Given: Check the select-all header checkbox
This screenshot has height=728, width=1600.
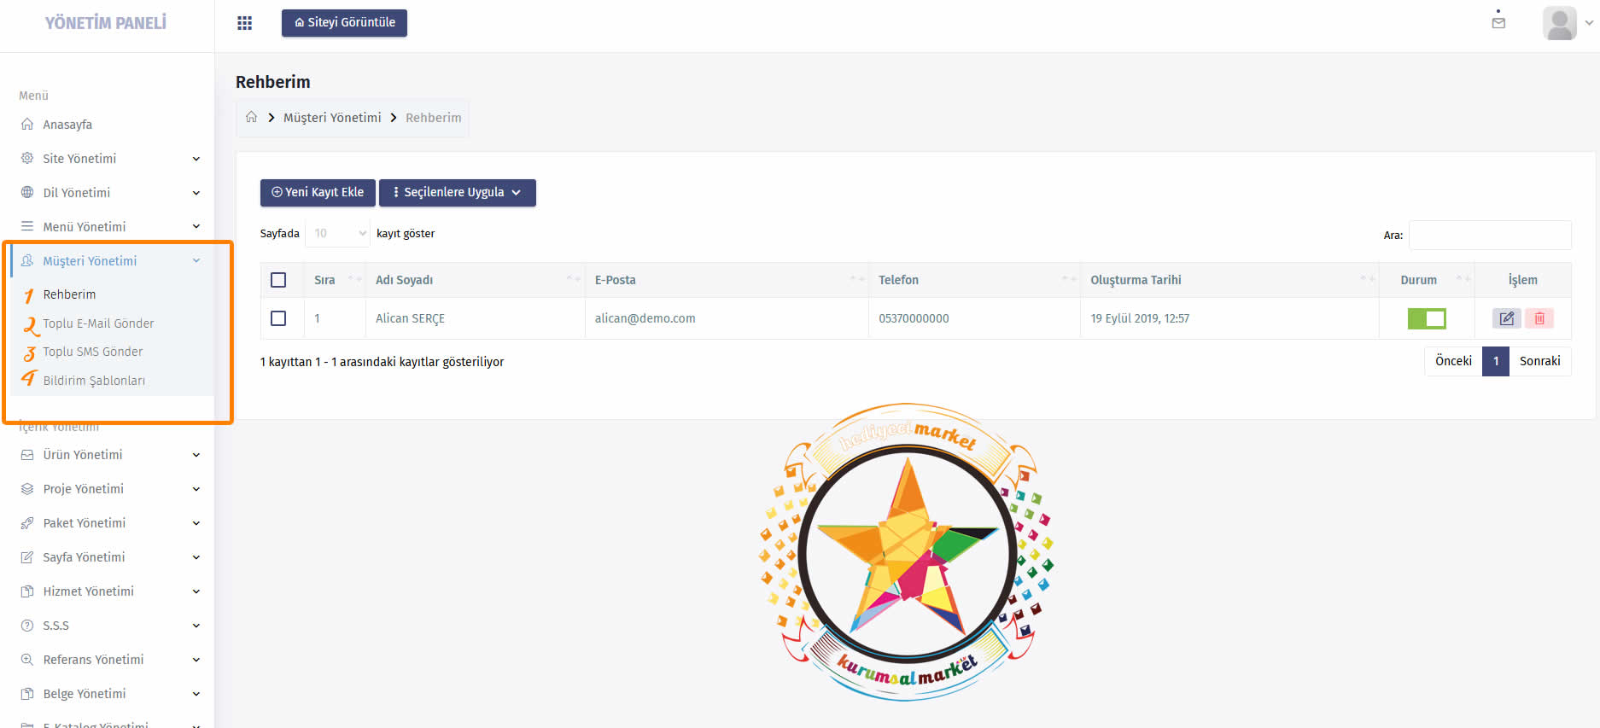Looking at the screenshot, I should 278,280.
